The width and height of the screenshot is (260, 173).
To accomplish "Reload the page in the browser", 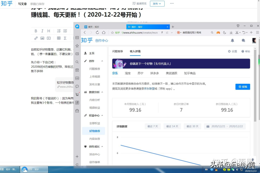I will pos(97,33).
